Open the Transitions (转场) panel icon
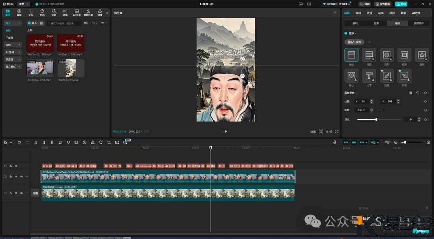This screenshot has height=239, width=434. pyautogui.click(x=65, y=12)
